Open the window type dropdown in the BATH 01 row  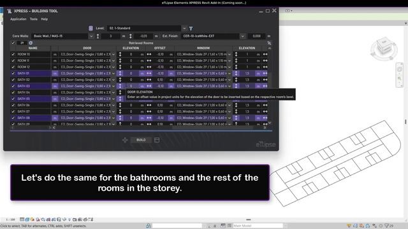229,73
